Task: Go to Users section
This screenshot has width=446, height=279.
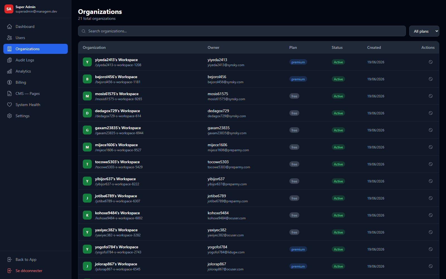Action: (x=35, y=38)
